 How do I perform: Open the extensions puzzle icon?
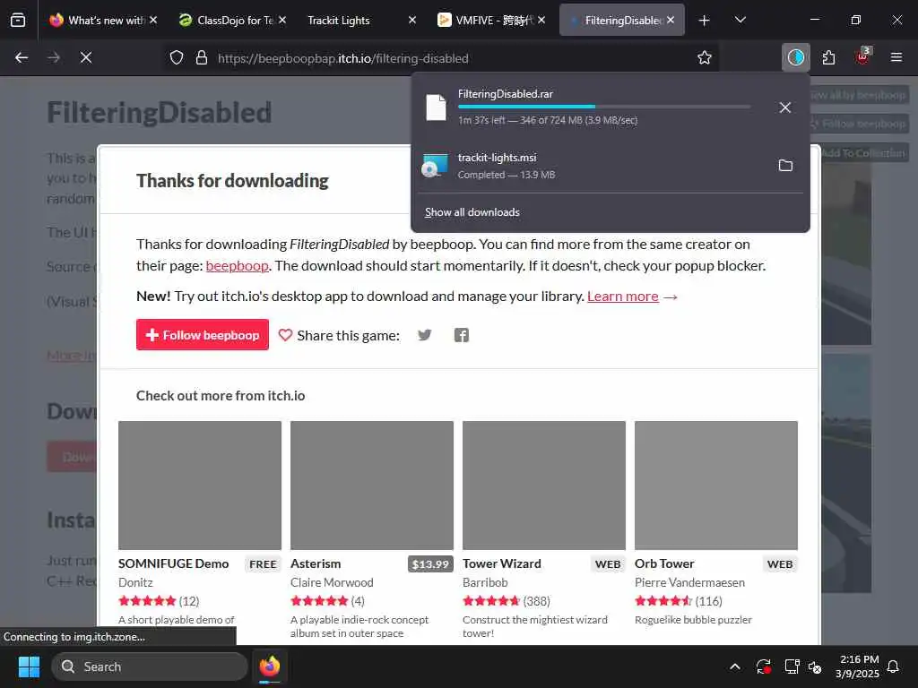(x=828, y=57)
